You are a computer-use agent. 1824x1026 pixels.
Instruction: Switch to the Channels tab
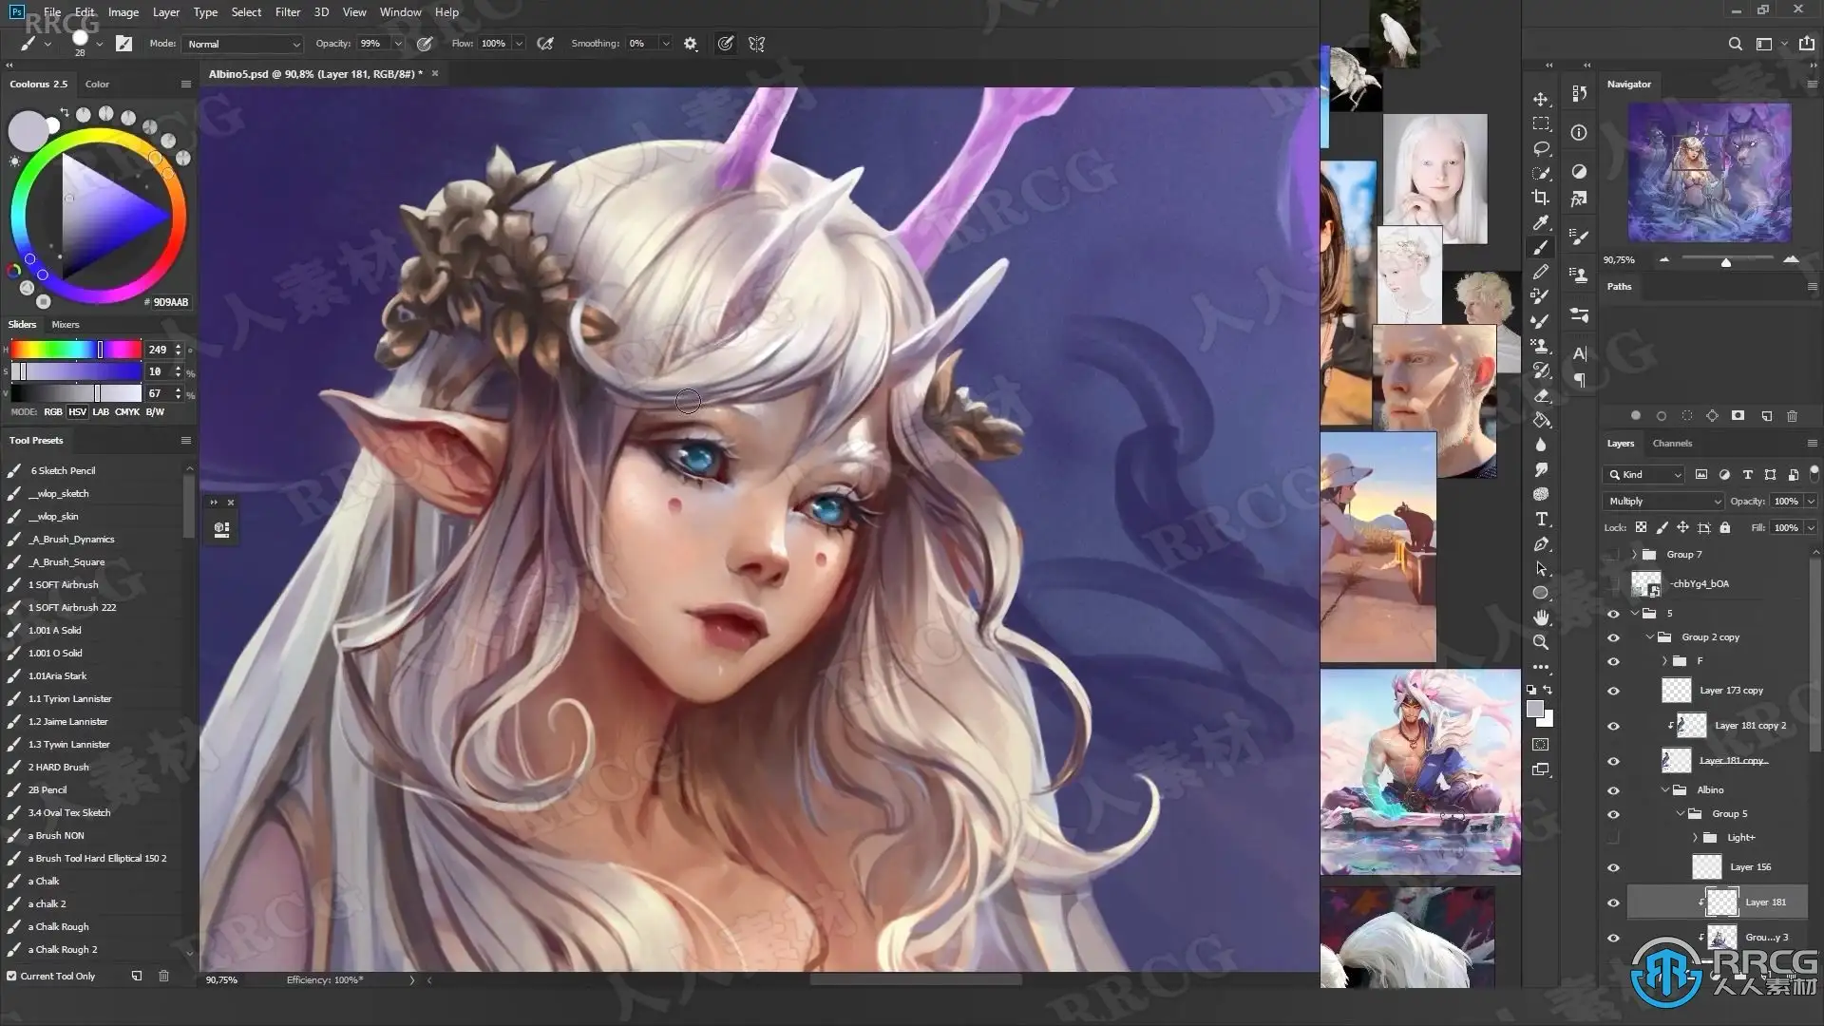[x=1672, y=444]
